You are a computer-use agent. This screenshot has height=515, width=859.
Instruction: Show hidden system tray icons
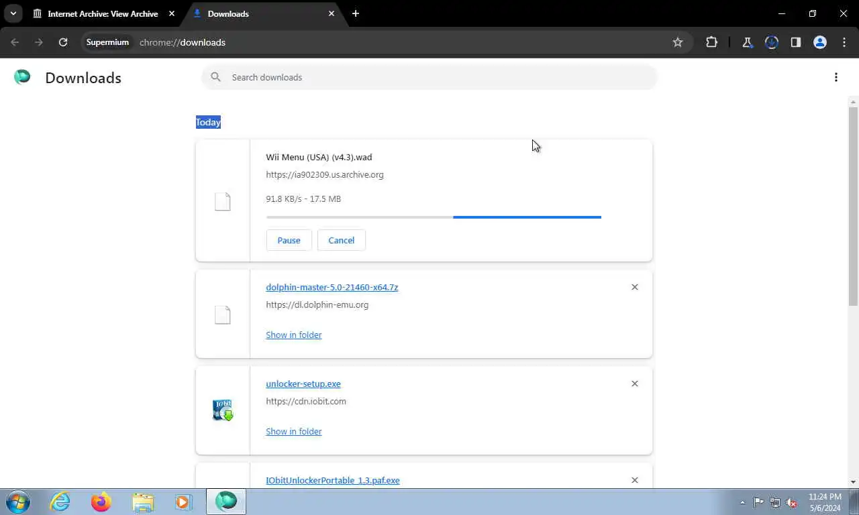pos(742,502)
